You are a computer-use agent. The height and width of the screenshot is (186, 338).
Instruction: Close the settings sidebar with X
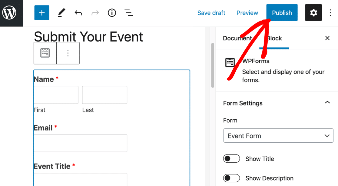point(327,38)
